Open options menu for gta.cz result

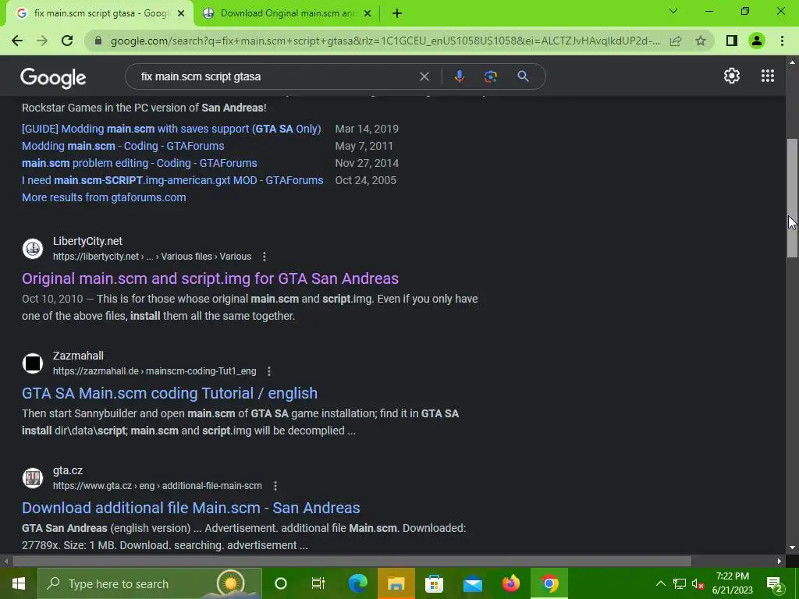pos(275,486)
